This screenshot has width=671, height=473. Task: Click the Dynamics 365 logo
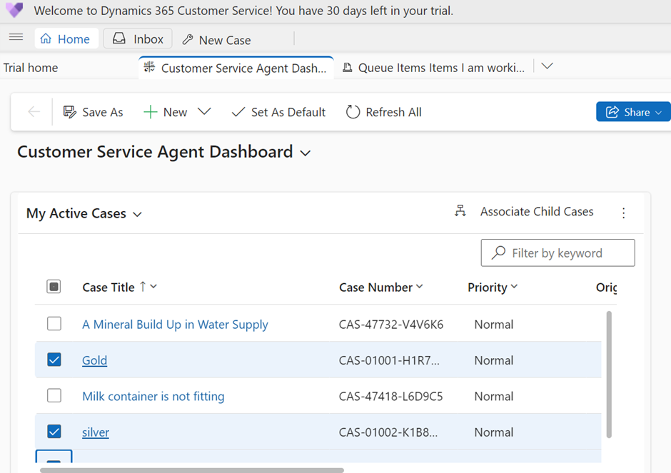click(16, 10)
